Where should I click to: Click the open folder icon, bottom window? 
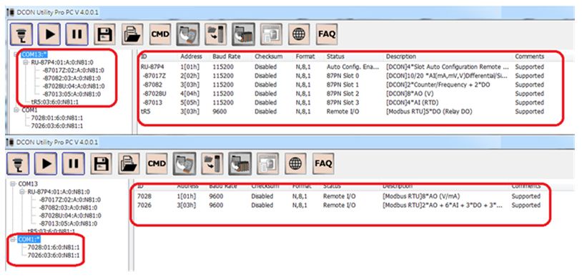pos(129,163)
